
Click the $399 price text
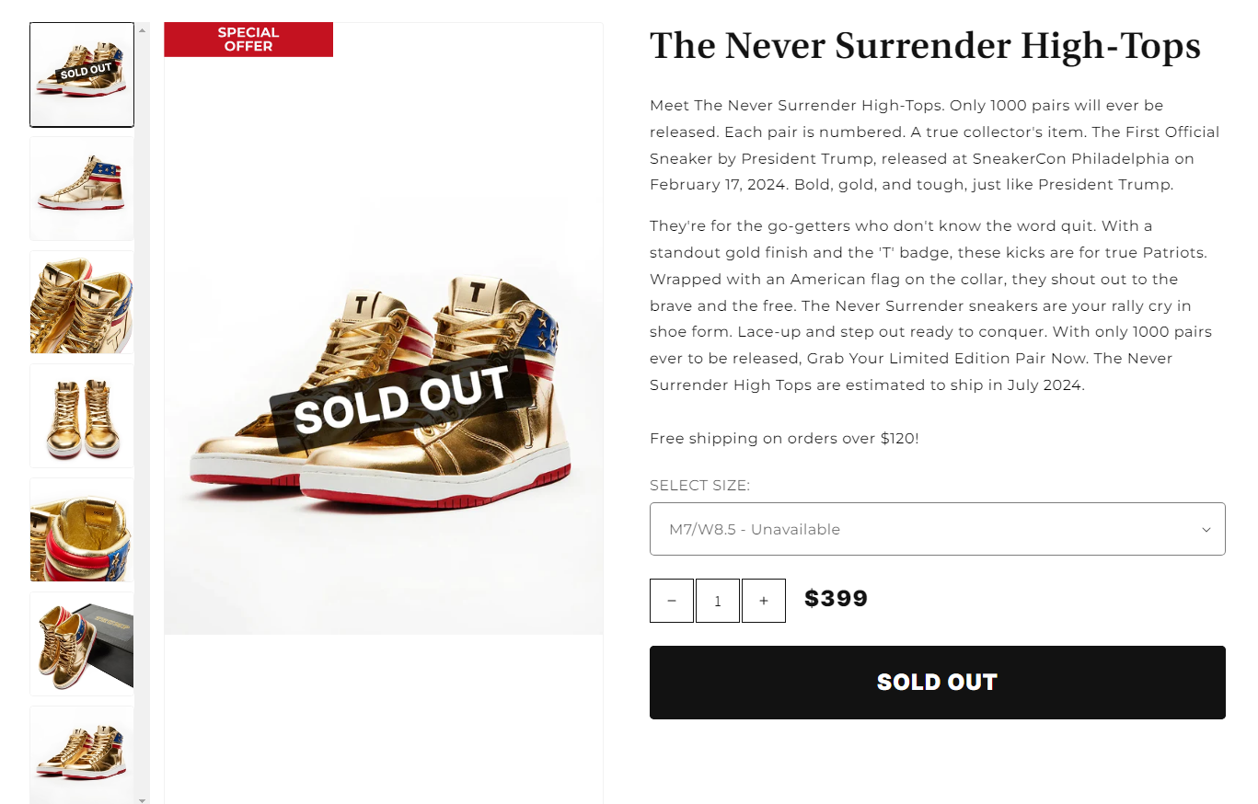tap(836, 599)
